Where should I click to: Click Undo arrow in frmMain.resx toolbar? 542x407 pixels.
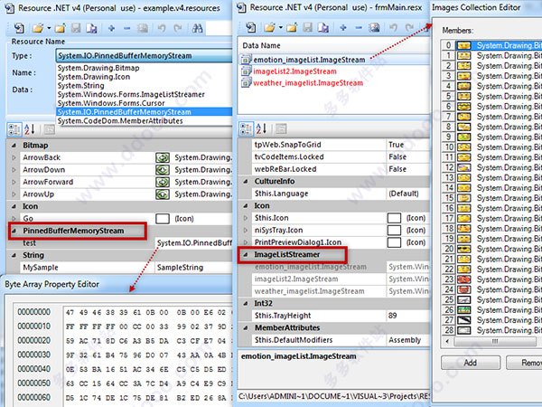393,28
